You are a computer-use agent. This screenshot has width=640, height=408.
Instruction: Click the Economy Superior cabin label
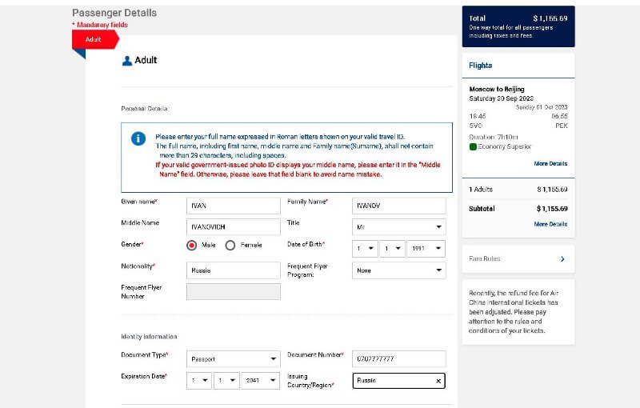pyautogui.click(x=505, y=146)
